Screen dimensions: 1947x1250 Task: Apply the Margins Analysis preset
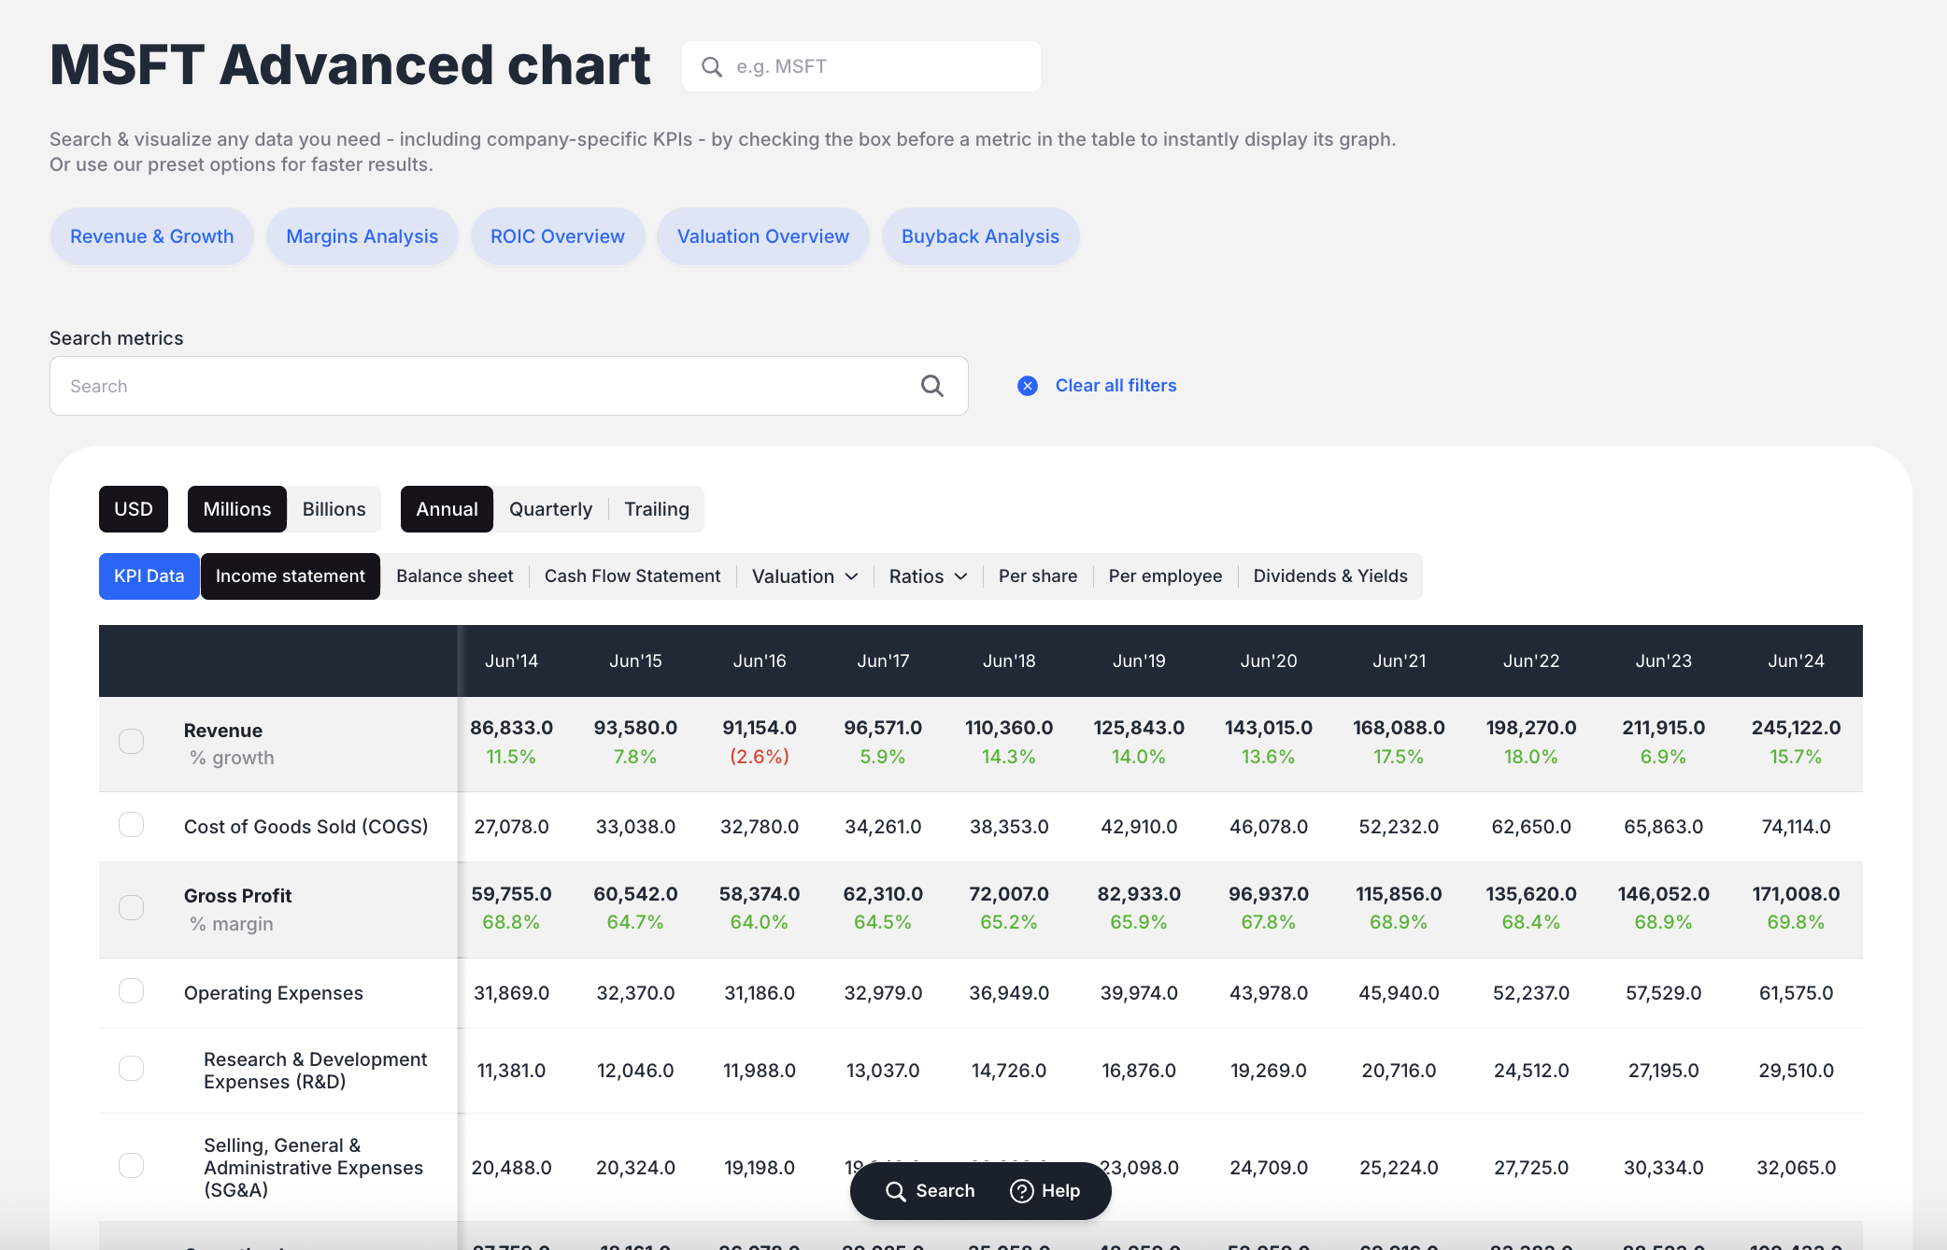[362, 236]
